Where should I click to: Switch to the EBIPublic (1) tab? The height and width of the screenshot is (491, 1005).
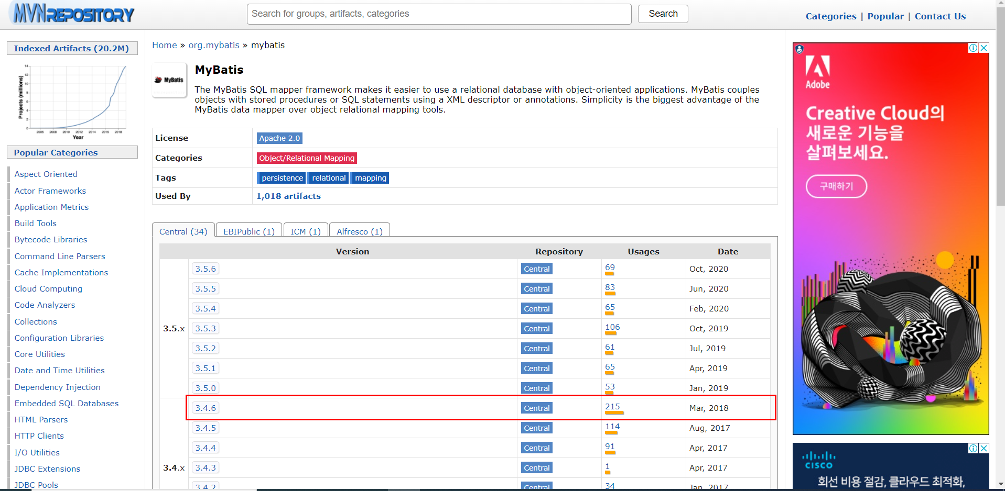pyautogui.click(x=249, y=231)
